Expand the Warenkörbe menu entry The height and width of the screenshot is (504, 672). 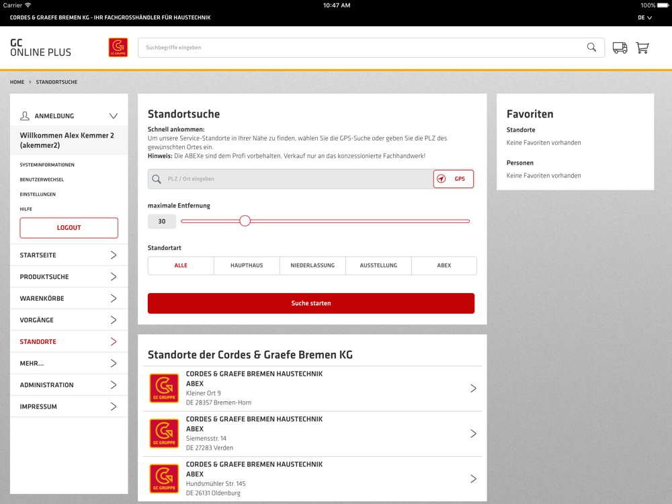pyautogui.click(x=69, y=298)
